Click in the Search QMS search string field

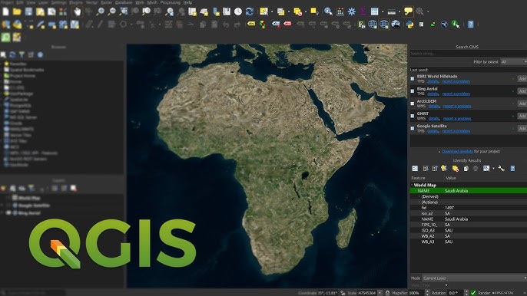click(468, 54)
